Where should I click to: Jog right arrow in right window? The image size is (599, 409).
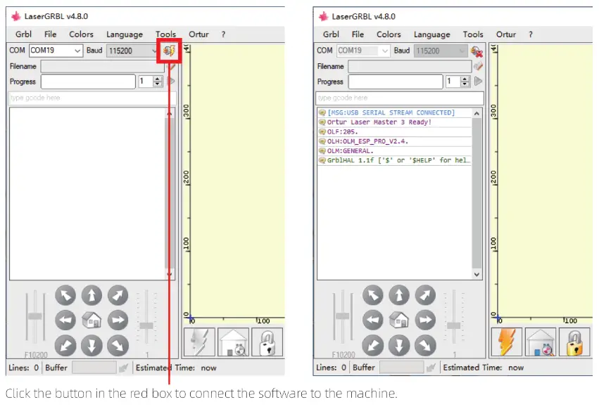click(425, 320)
